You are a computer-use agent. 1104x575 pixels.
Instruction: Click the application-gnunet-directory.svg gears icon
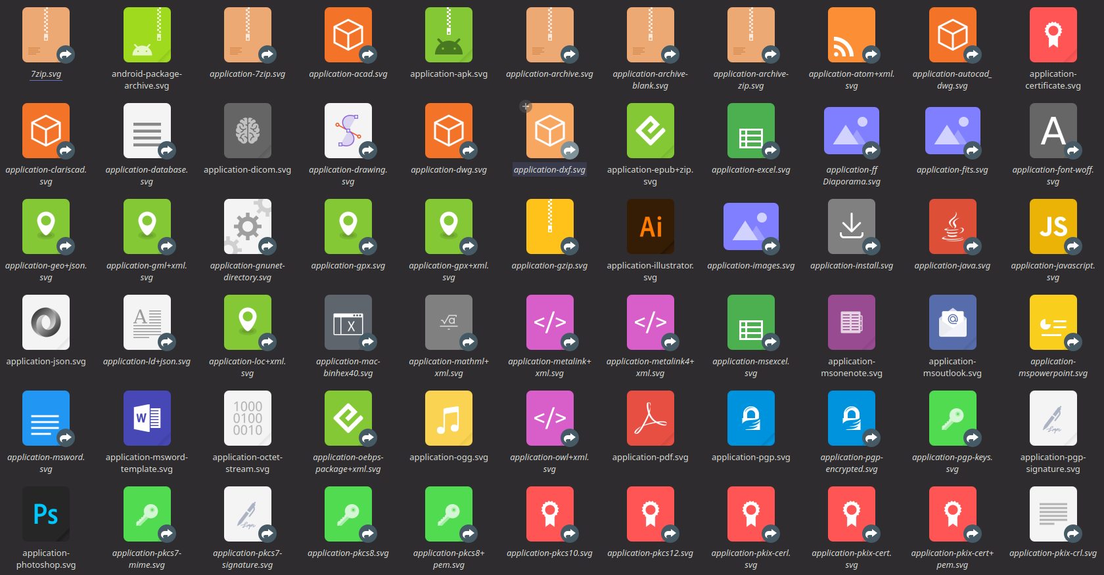(x=248, y=226)
